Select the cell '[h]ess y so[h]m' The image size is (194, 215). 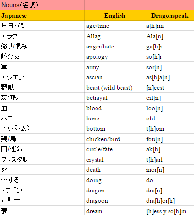pyautogui.click(x=170, y=211)
